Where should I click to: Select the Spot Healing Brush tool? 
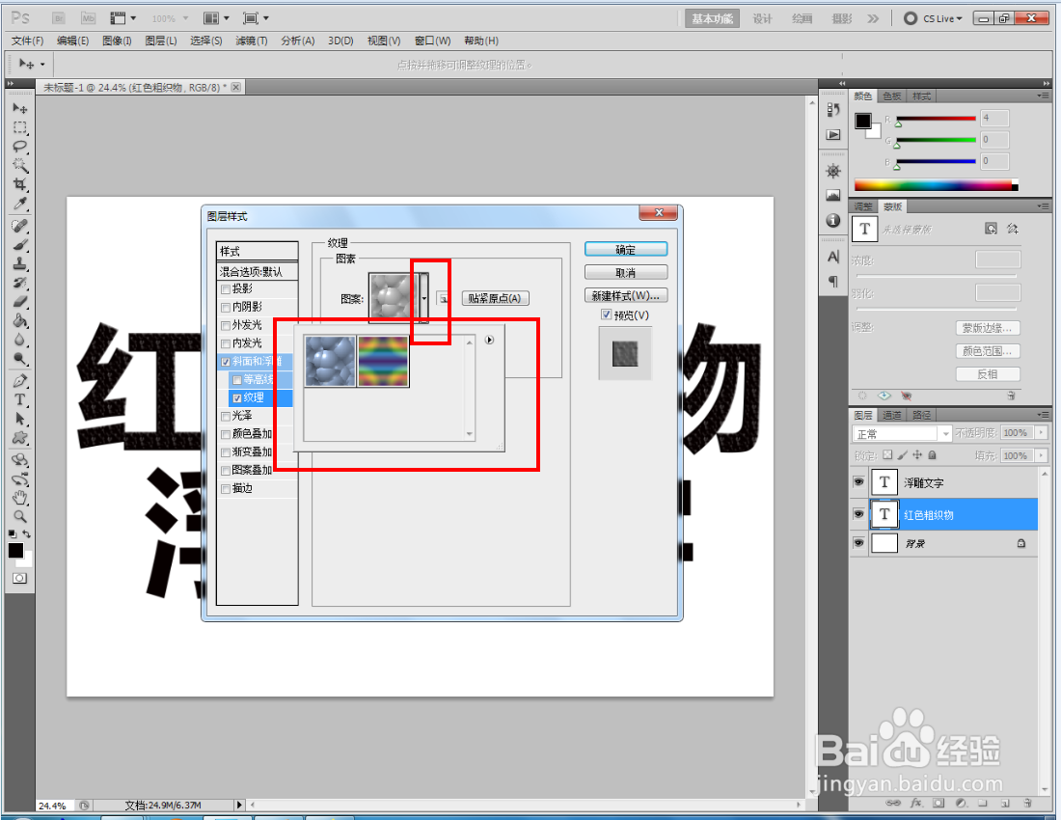pos(19,226)
